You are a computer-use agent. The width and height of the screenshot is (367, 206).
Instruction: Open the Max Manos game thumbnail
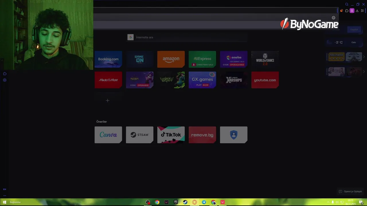(x=336, y=57)
